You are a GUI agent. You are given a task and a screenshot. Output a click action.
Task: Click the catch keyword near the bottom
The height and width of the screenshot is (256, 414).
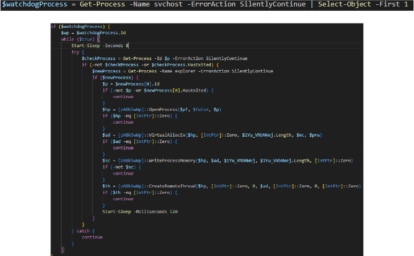[x=83, y=231]
